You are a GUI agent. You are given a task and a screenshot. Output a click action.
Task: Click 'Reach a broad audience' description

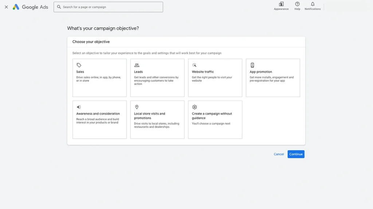pos(98,121)
